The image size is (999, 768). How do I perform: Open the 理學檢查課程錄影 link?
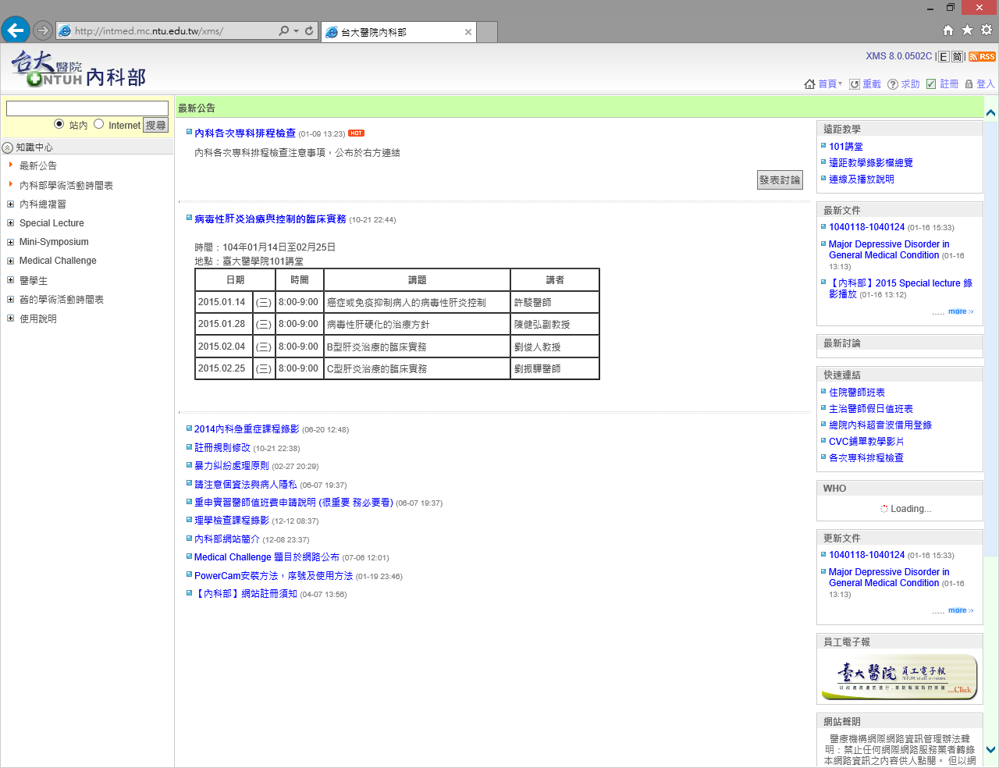(232, 521)
